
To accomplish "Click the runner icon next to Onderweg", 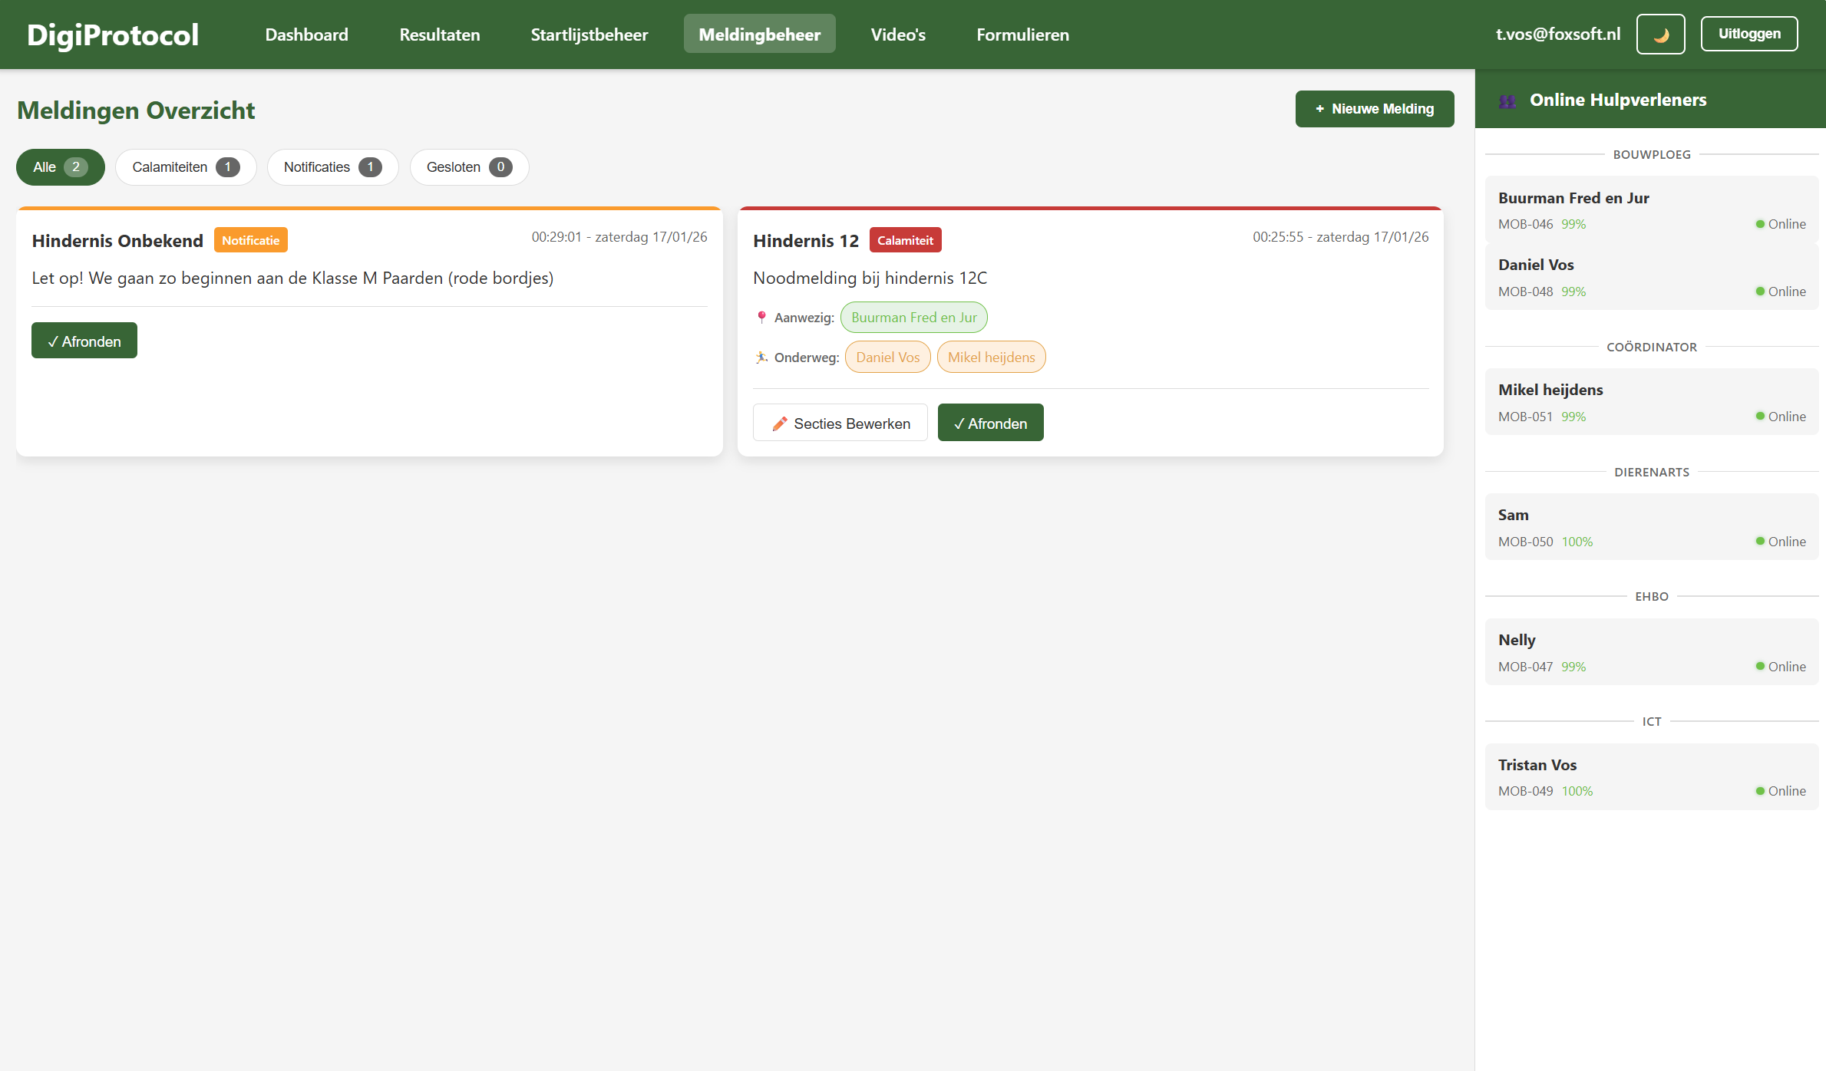I will coord(761,358).
